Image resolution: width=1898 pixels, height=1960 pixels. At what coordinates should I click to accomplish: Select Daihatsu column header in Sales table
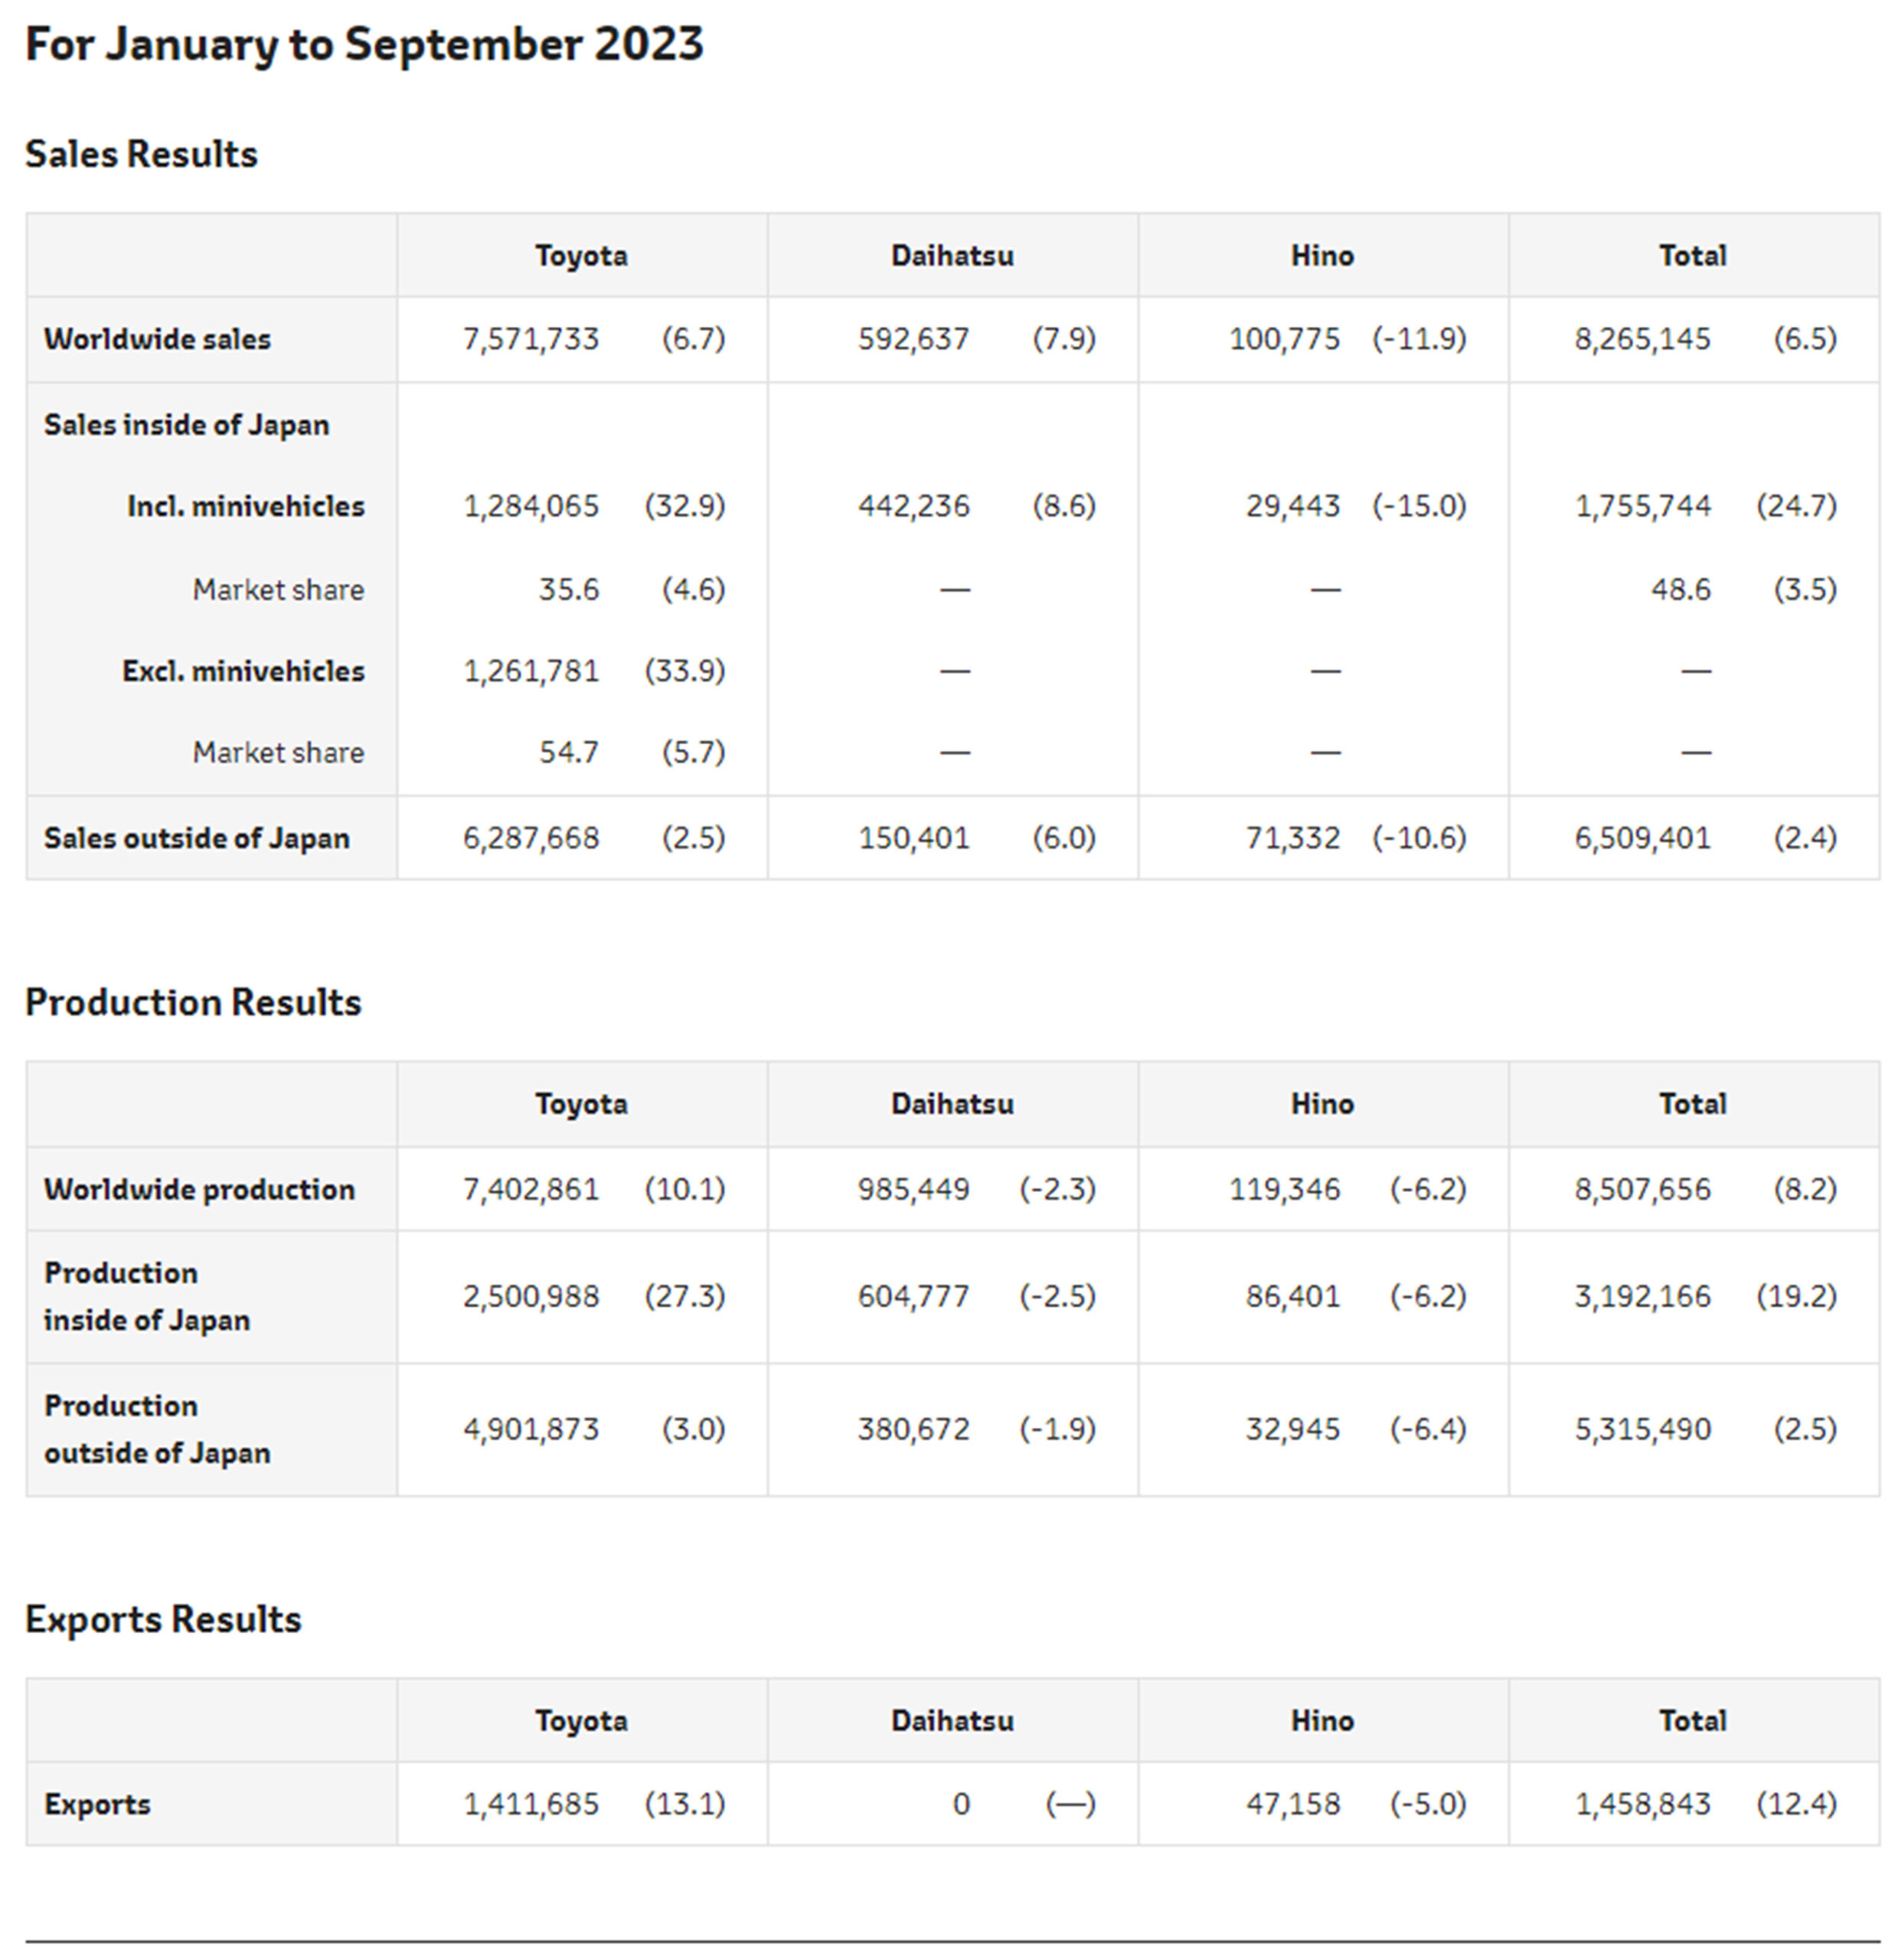click(952, 256)
